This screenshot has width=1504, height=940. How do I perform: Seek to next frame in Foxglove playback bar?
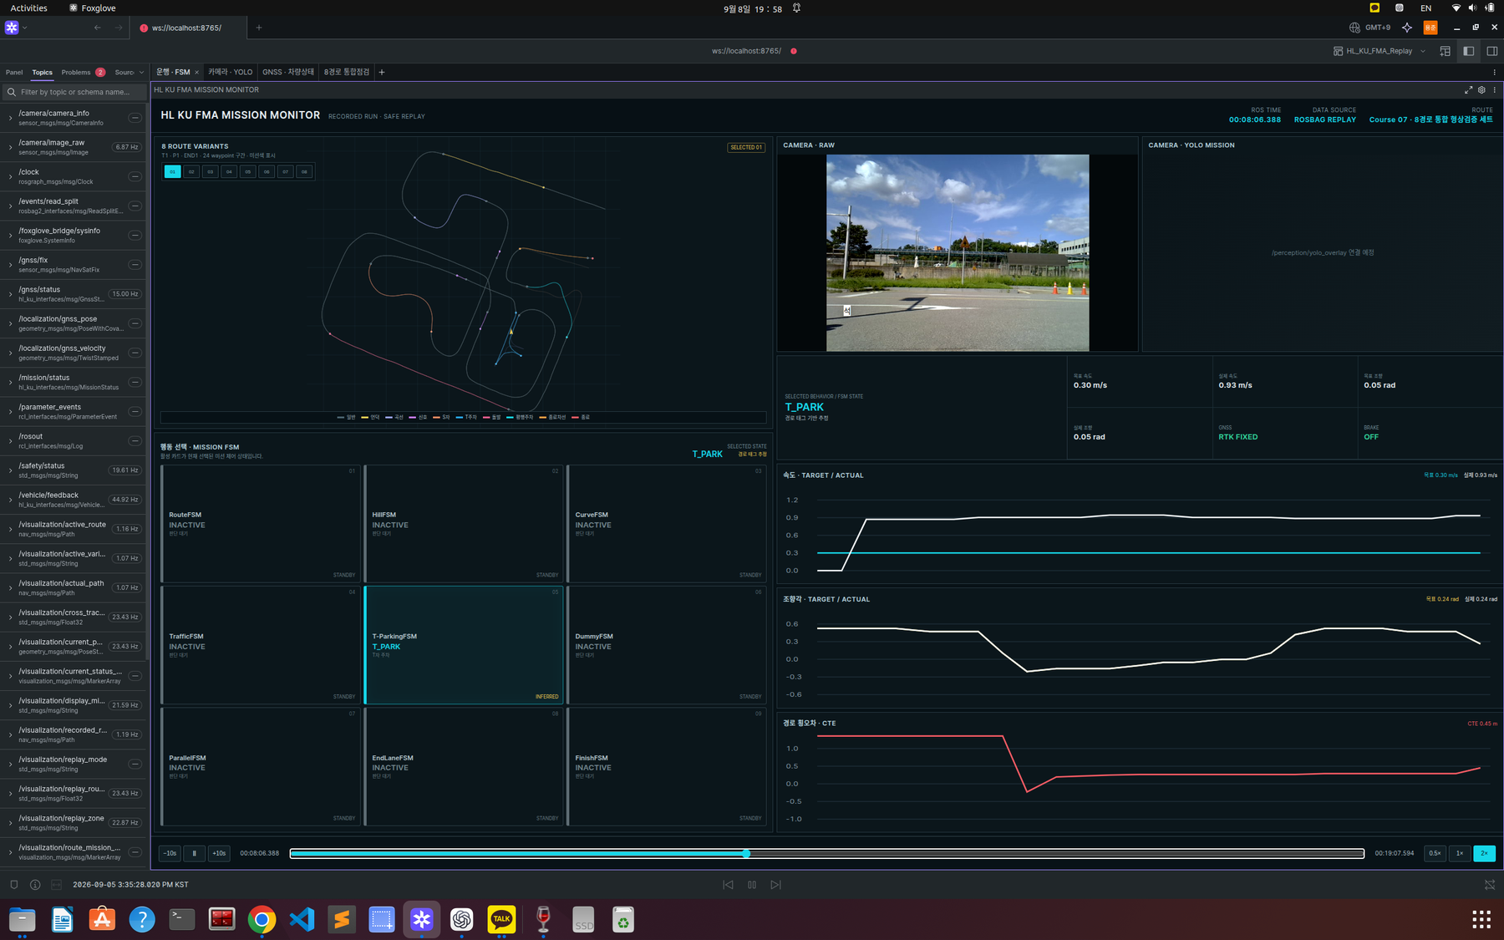(776, 885)
